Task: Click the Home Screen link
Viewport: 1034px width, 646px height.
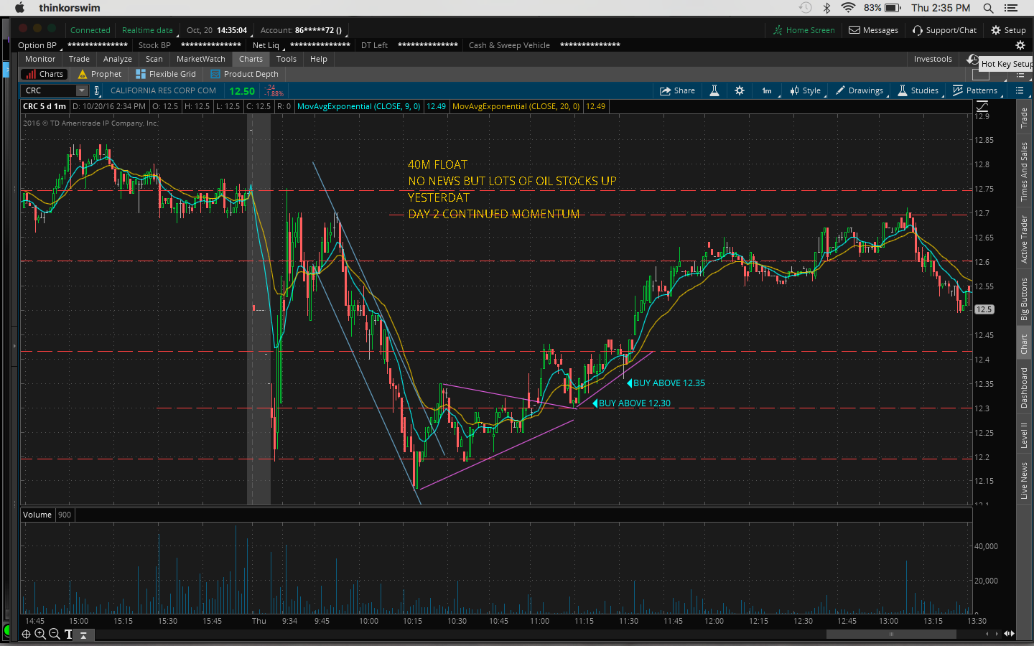Action: pos(804,30)
